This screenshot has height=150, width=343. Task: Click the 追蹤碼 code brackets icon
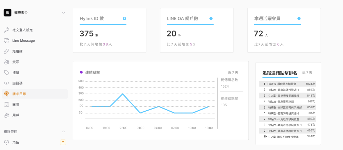6,83
